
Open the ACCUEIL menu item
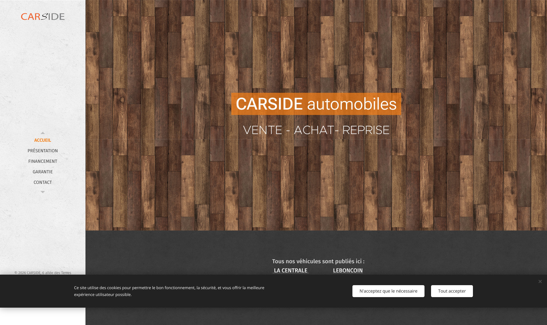pos(43,140)
